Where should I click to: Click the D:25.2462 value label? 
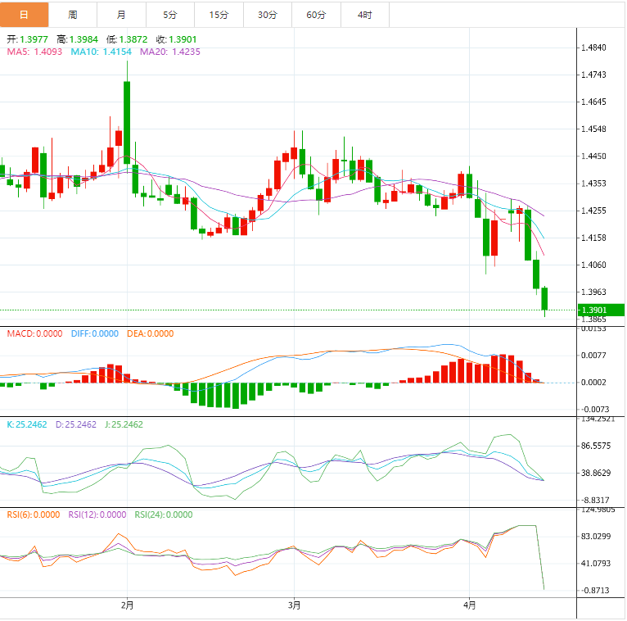click(76, 424)
